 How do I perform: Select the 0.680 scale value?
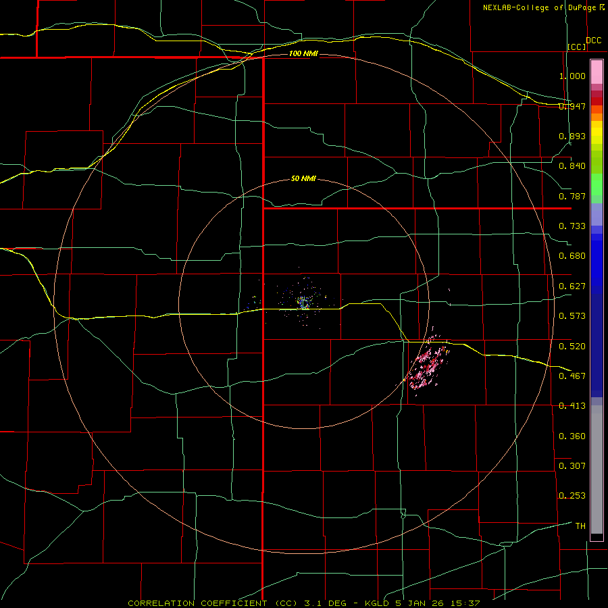click(x=572, y=256)
